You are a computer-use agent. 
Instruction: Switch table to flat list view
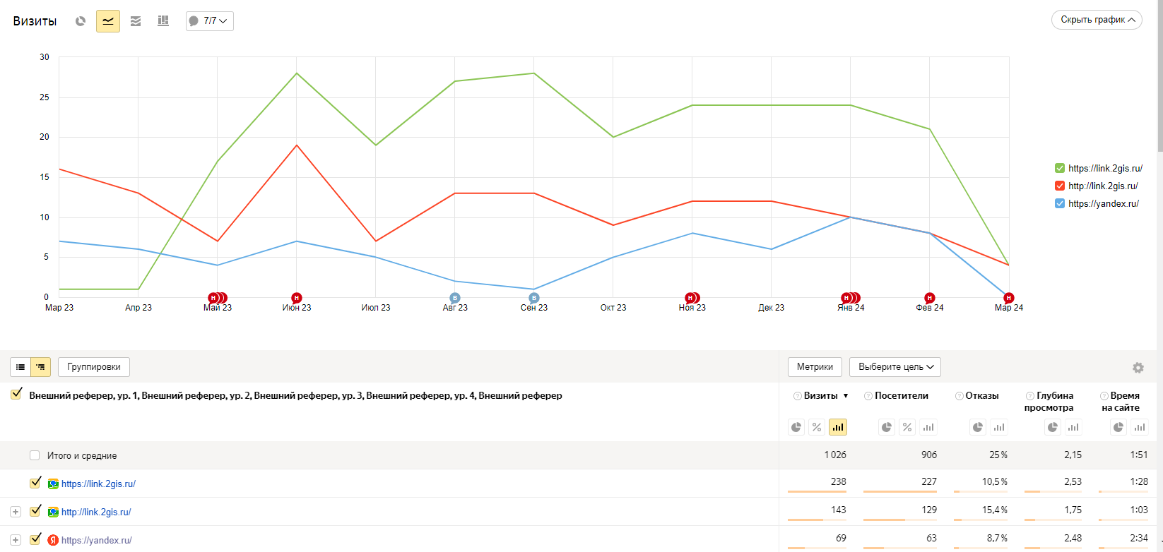[x=20, y=367]
